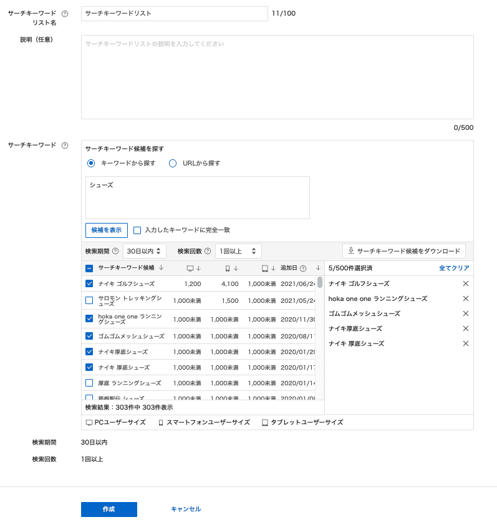The height and width of the screenshot is (532, 497).
Task: Uncheck ナイキ ゴルフシューズ row checkbox
Action: [89, 283]
